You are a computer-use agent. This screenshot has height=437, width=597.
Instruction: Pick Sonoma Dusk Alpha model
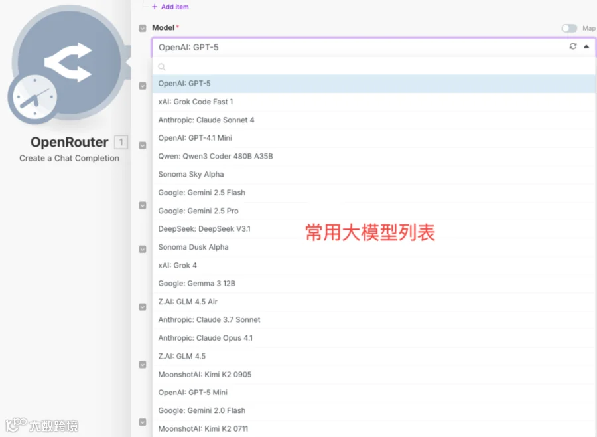point(373,247)
